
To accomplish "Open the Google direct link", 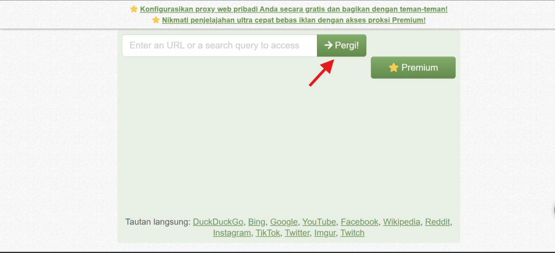I will tap(284, 222).
